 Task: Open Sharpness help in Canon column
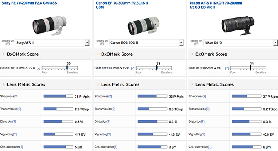[x=110, y=96]
